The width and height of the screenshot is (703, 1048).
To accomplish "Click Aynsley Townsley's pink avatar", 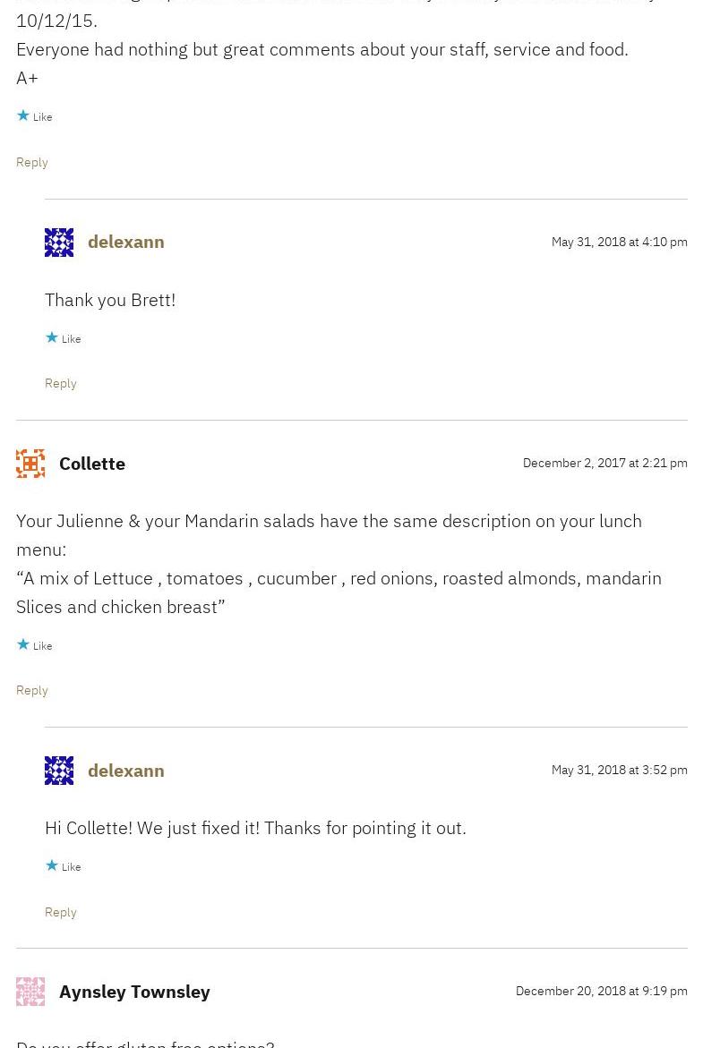I will point(30,992).
